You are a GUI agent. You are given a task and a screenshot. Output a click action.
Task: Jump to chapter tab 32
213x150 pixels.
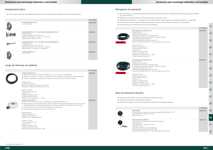click(x=211, y=132)
